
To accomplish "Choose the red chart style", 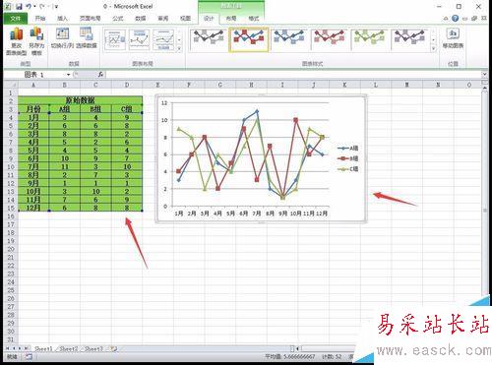I will [330, 39].
